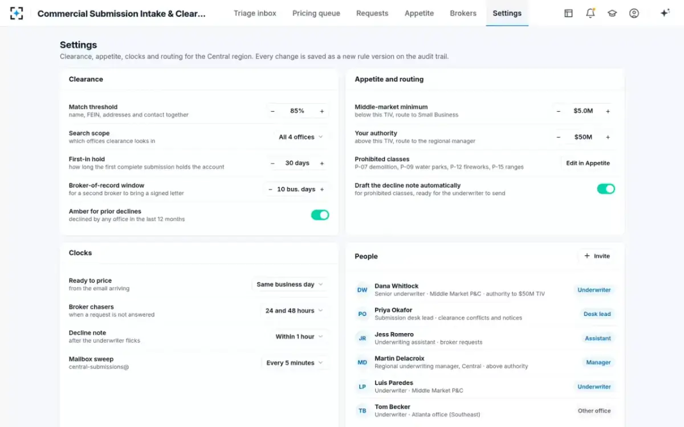Image resolution: width=684 pixels, height=427 pixels.
Task: Open the notifications bell
Action: click(591, 13)
